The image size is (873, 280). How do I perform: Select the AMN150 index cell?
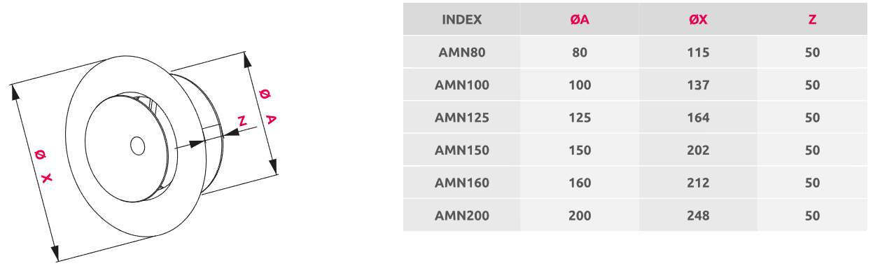pyautogui.click(x=461, y=150)
